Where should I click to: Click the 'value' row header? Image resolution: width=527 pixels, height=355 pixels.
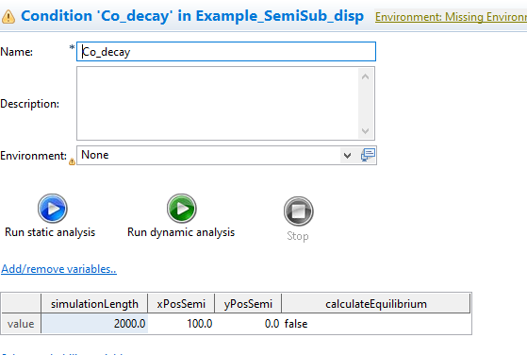(21, 324)
